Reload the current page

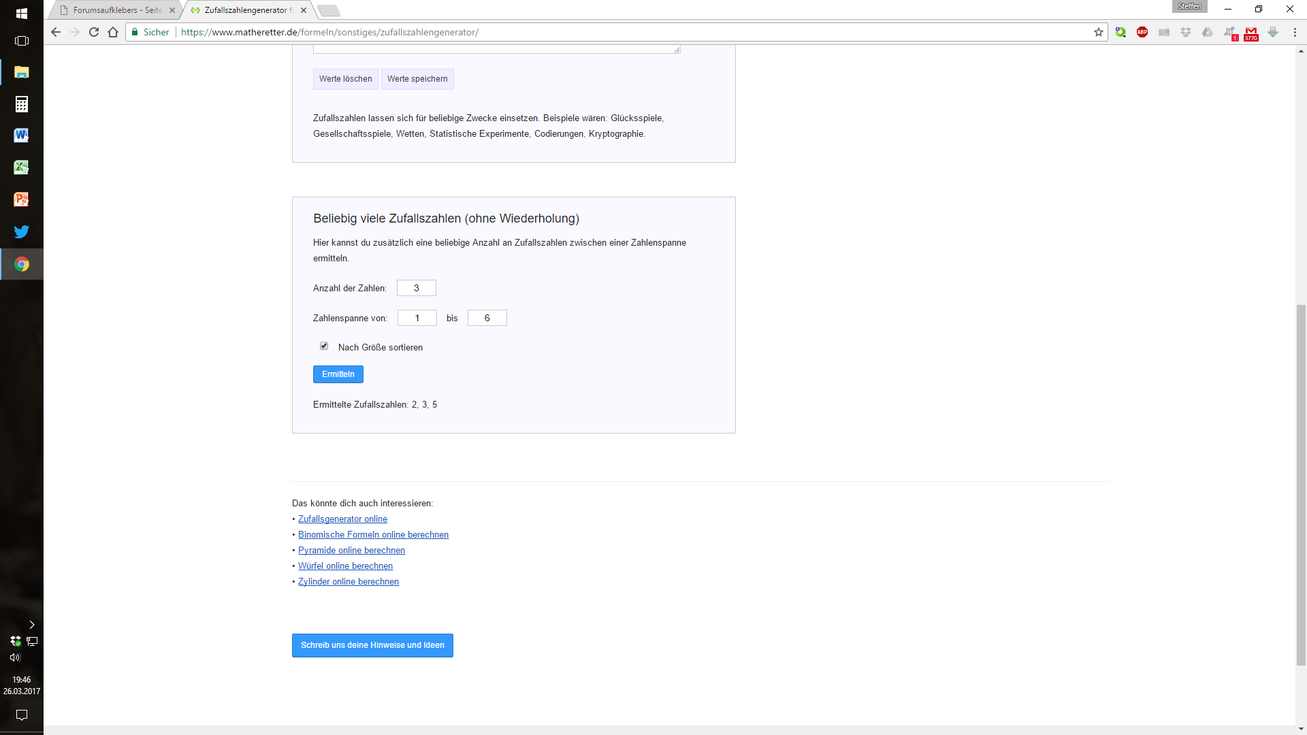point(94,32)
